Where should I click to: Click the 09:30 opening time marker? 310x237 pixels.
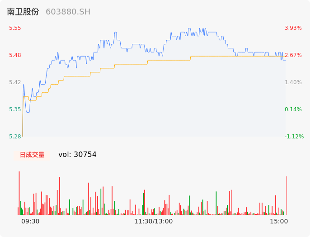30,221
